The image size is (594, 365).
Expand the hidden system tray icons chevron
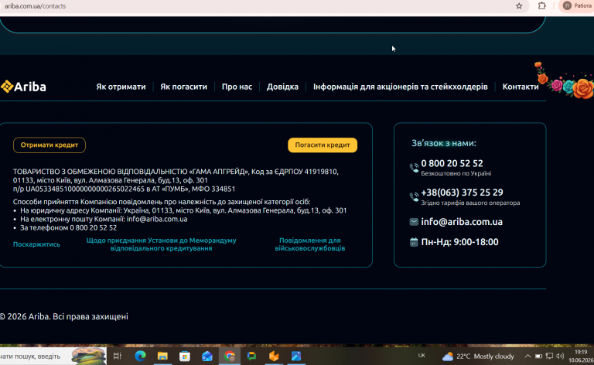pyautogui.click(x=527, y=356)
